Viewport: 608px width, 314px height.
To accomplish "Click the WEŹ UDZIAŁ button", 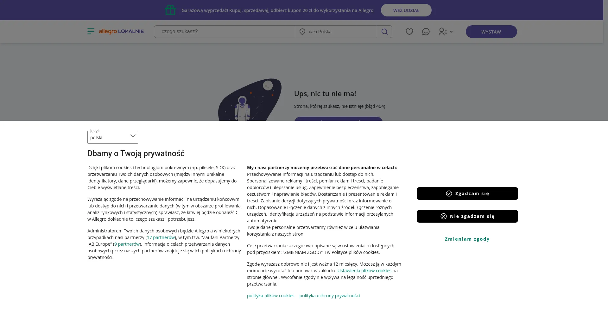I will pyautogui.click(x=406, y=10).
